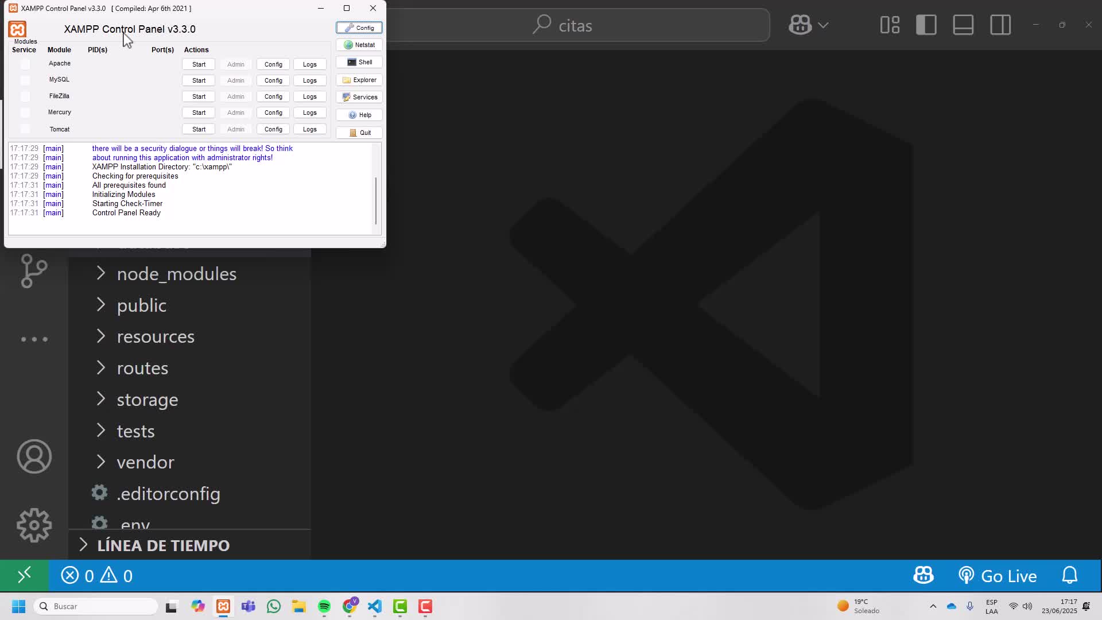The image size is (1102, 620).
Task: Start the FileZilla module
Action: [199, 96]
